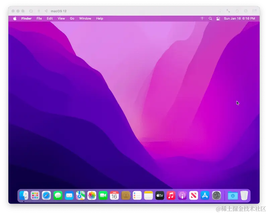Open Photos from the Dock
The image size is (268, 214).
click(x=92, y=195)
